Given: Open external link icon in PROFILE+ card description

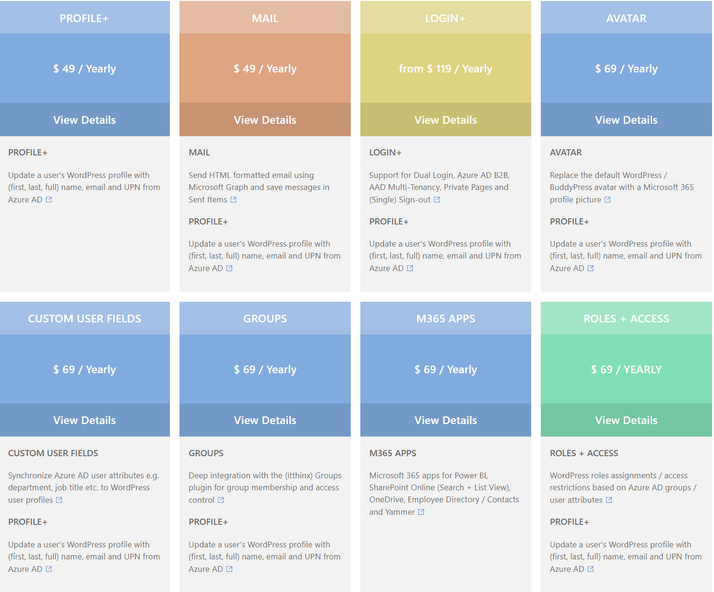Looking at the screenshot, I should (49, 200).
